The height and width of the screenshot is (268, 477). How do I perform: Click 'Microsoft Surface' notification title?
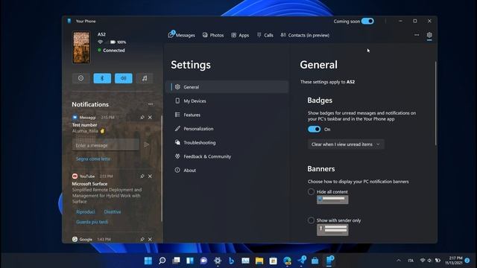point(89,184)
